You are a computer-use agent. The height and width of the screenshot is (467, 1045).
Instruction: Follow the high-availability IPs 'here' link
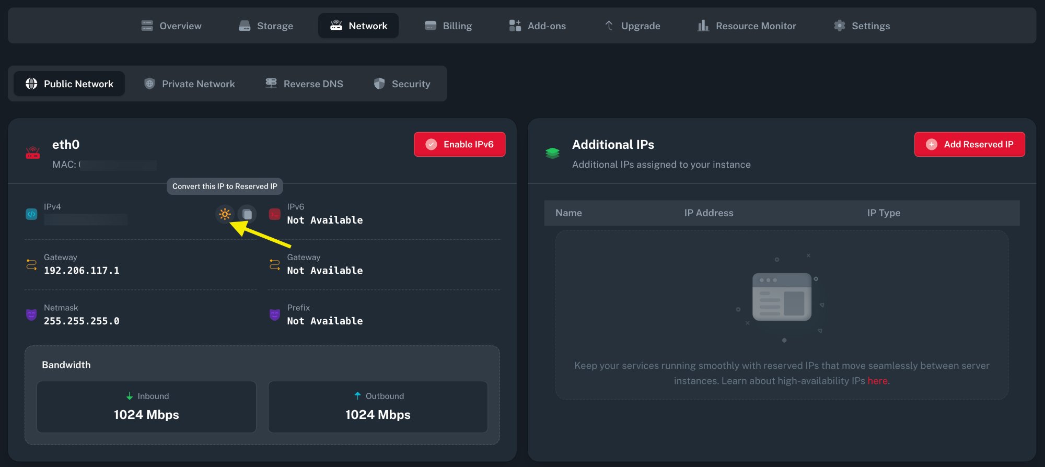(877, 381)
